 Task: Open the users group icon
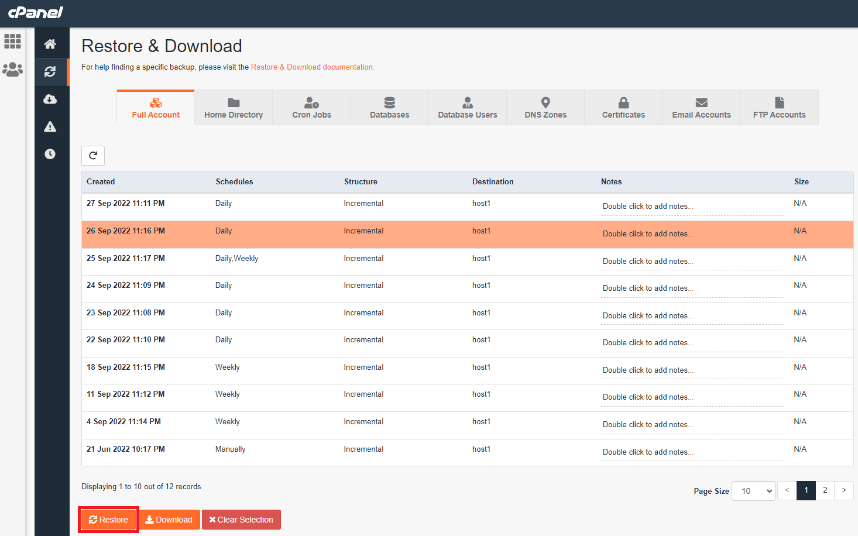(12, 70)
